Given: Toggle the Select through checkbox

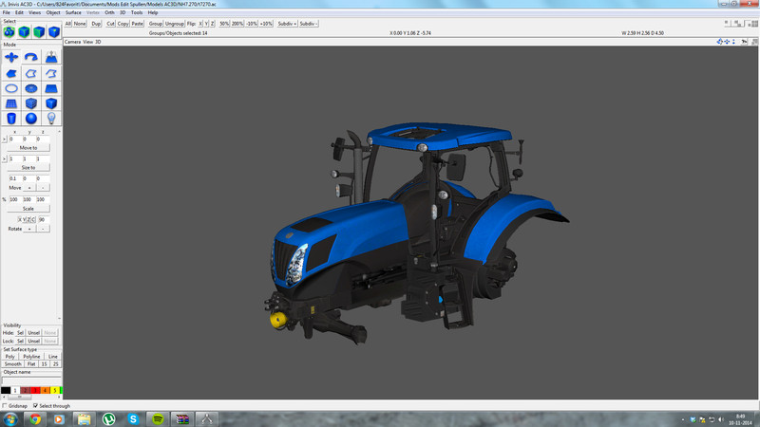Looking at the screenshot, I should click(x=34, y=405).
